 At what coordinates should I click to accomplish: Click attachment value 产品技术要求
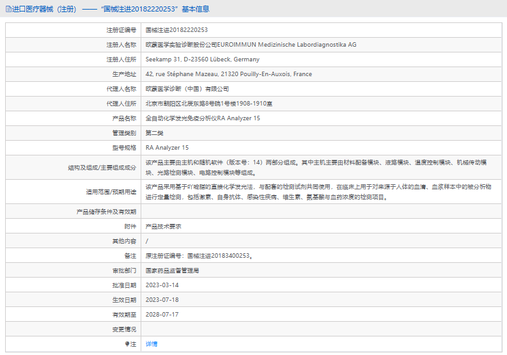coord(164,226)
